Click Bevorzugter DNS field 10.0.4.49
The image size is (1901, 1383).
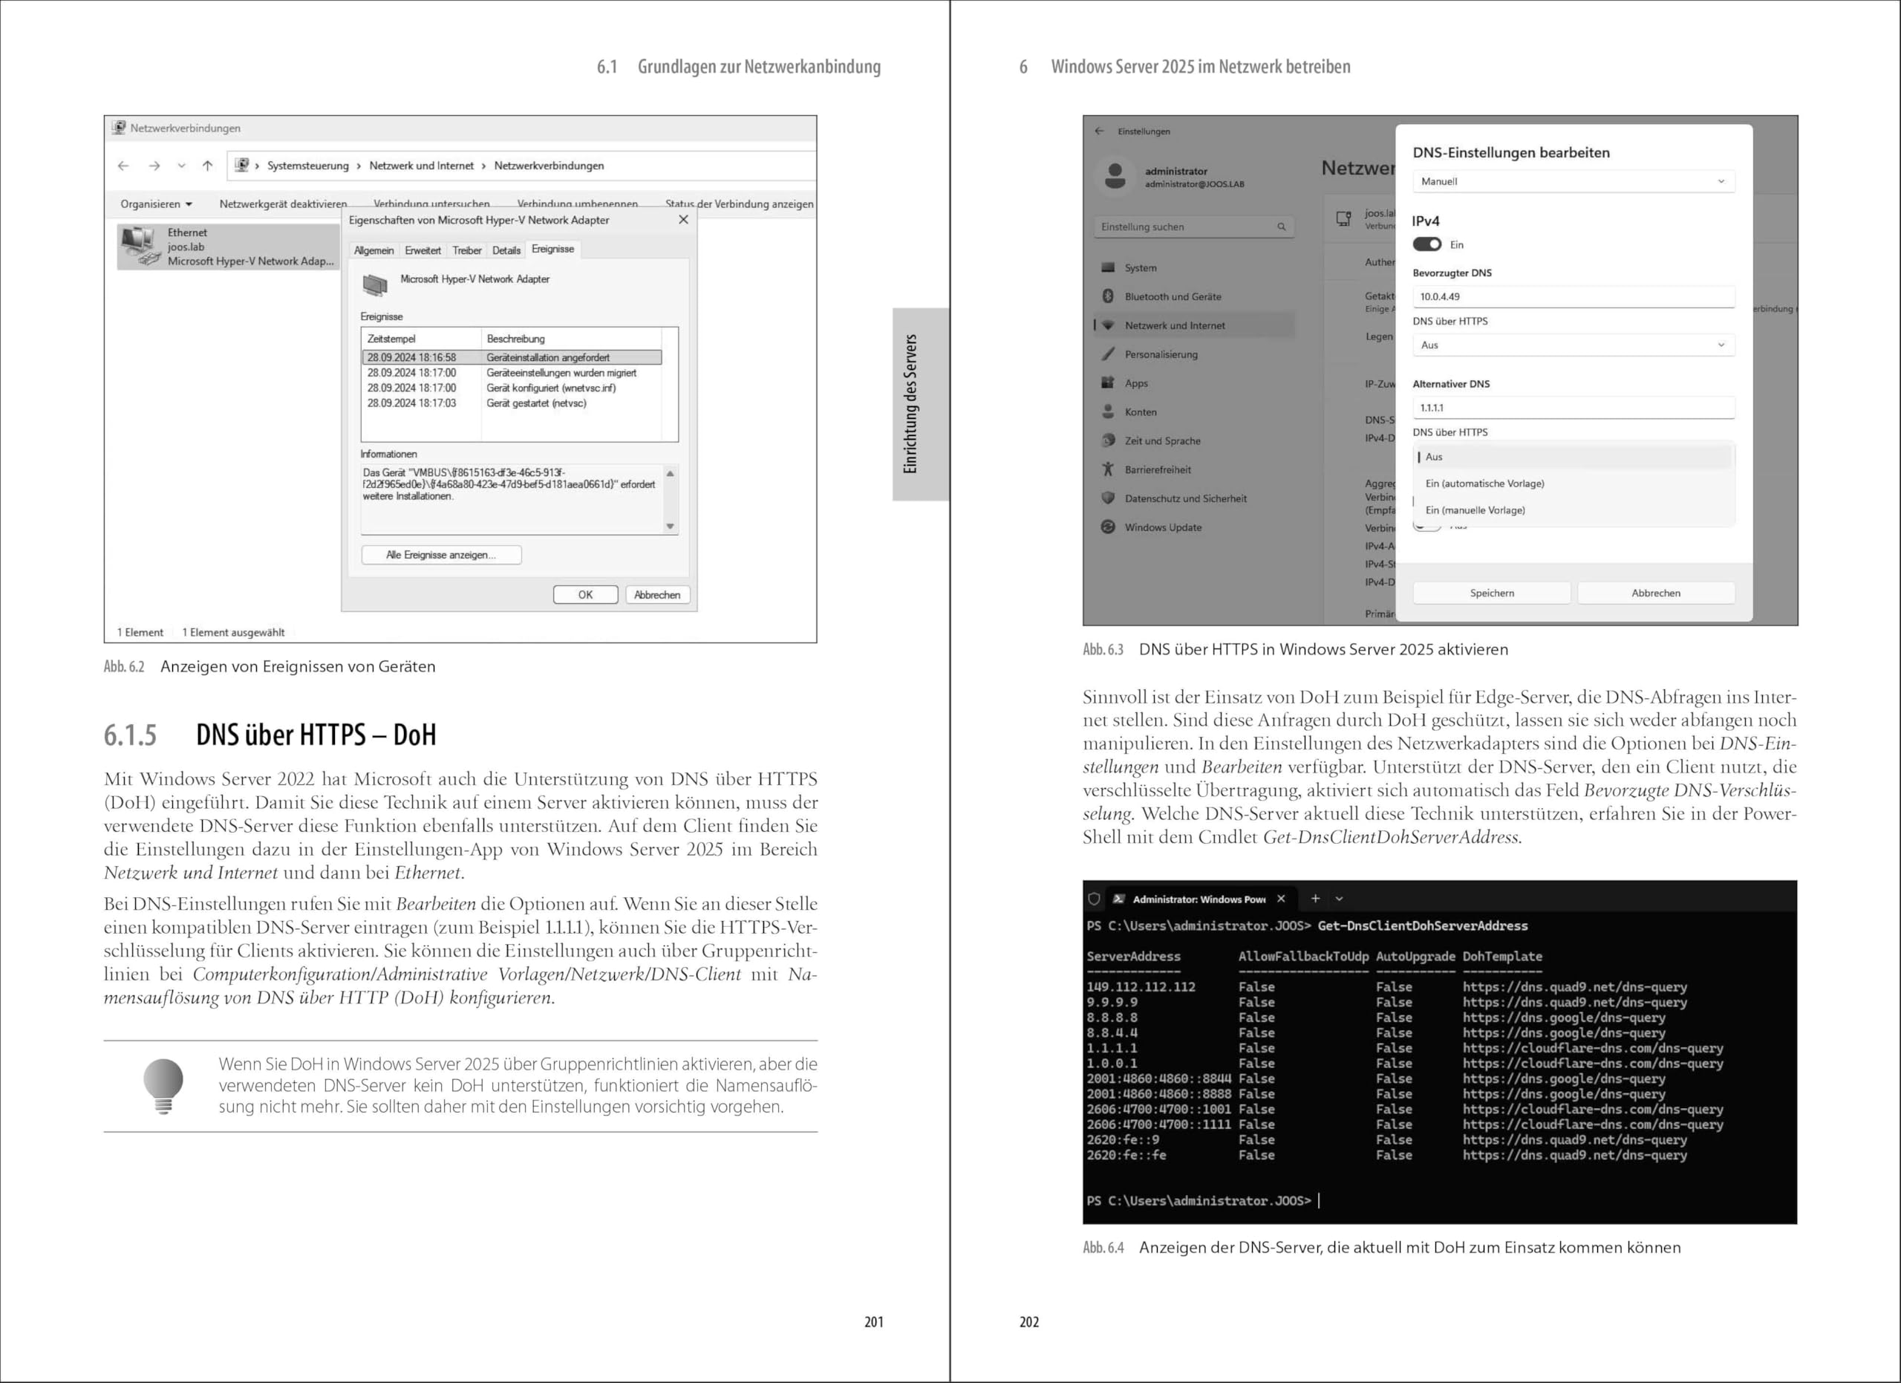pyautogui.click(x=1574, y=296)
